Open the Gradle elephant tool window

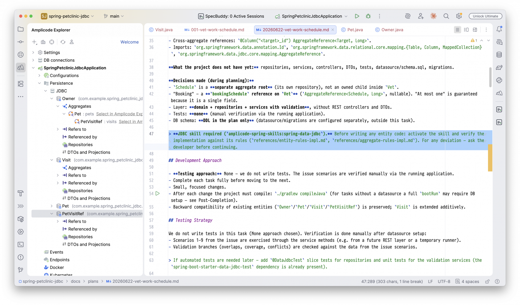499,68
